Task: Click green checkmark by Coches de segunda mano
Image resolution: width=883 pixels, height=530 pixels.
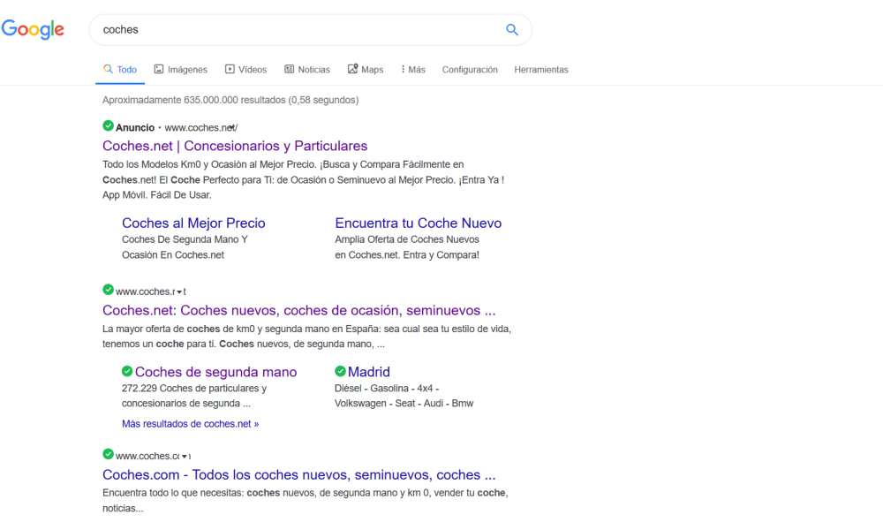Action: click(127, 371)
